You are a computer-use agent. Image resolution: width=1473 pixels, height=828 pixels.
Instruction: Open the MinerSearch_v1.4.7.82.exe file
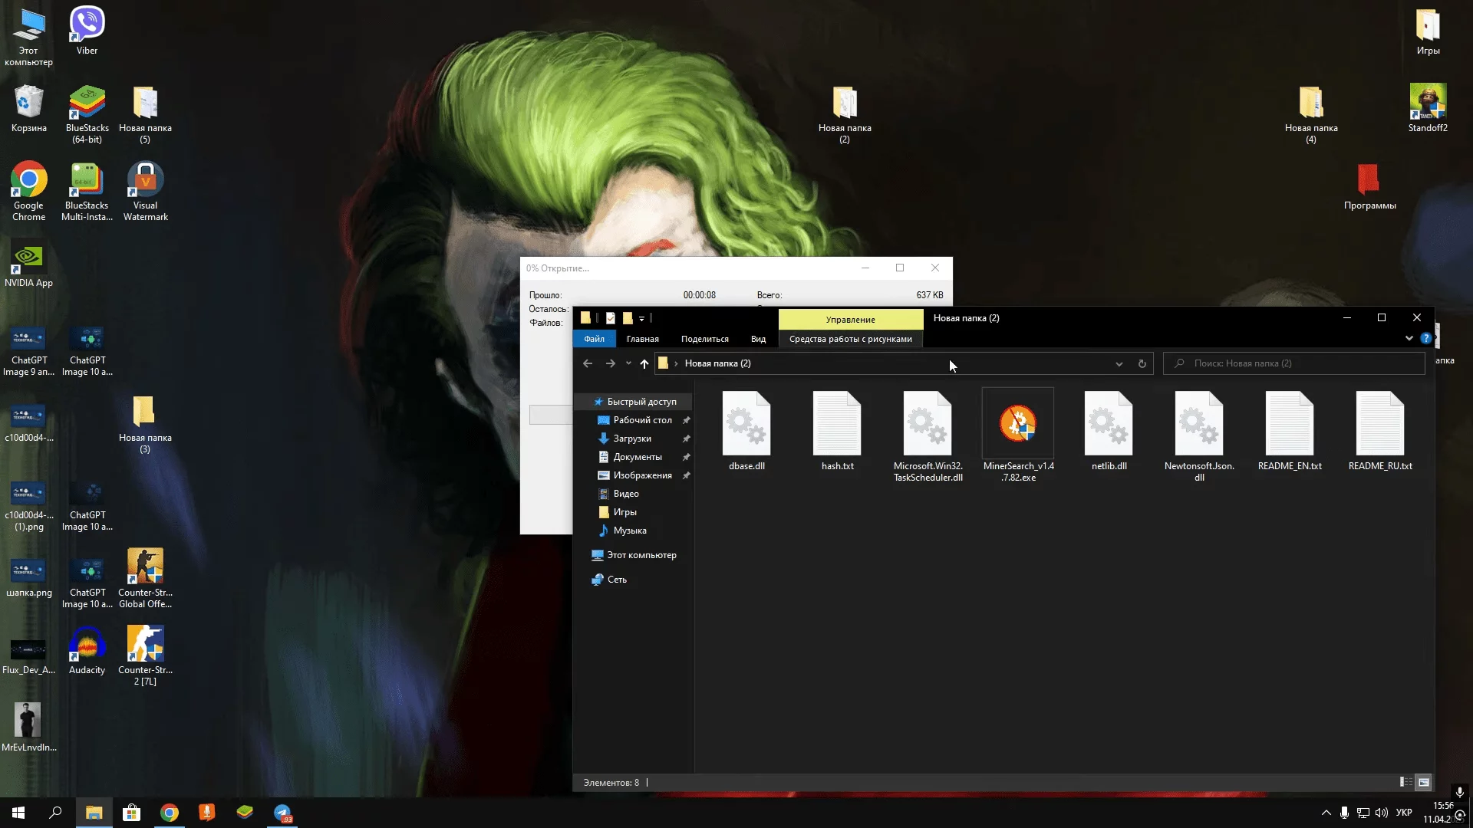click(1018, 424)
